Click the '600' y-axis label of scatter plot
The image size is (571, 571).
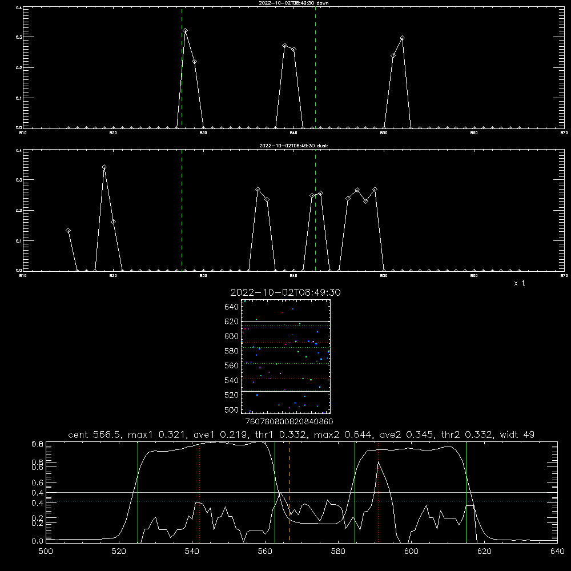pyautogui.click(x=232, y=336)
